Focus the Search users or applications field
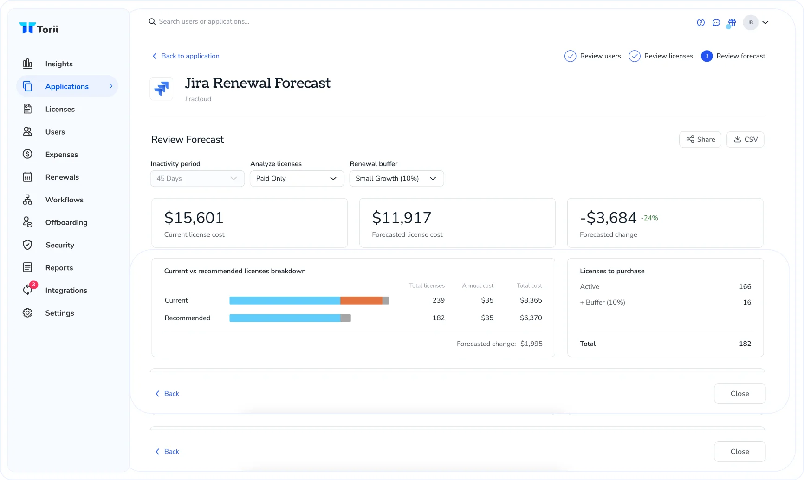804x480 pixels. click(204, 21)
